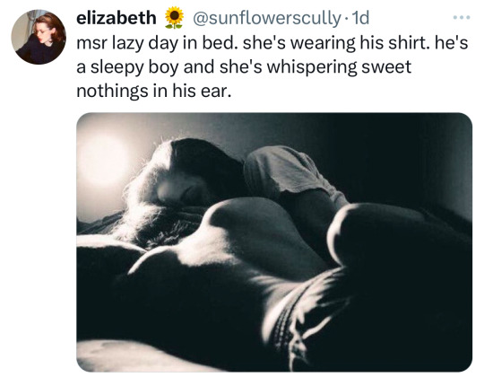Viewport: 484px width, 377px height.
Task: Open the display name elizabeth profile link
Action: [x=117, y=18]
